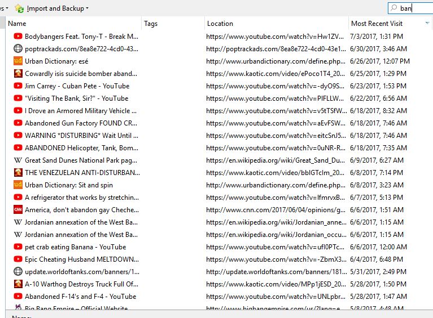Select 'Jim Carrey - Cuban Pete - YouTube' entry

point(77,86)
